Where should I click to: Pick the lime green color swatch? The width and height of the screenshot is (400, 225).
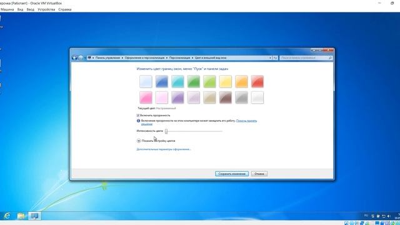[209, 81]
